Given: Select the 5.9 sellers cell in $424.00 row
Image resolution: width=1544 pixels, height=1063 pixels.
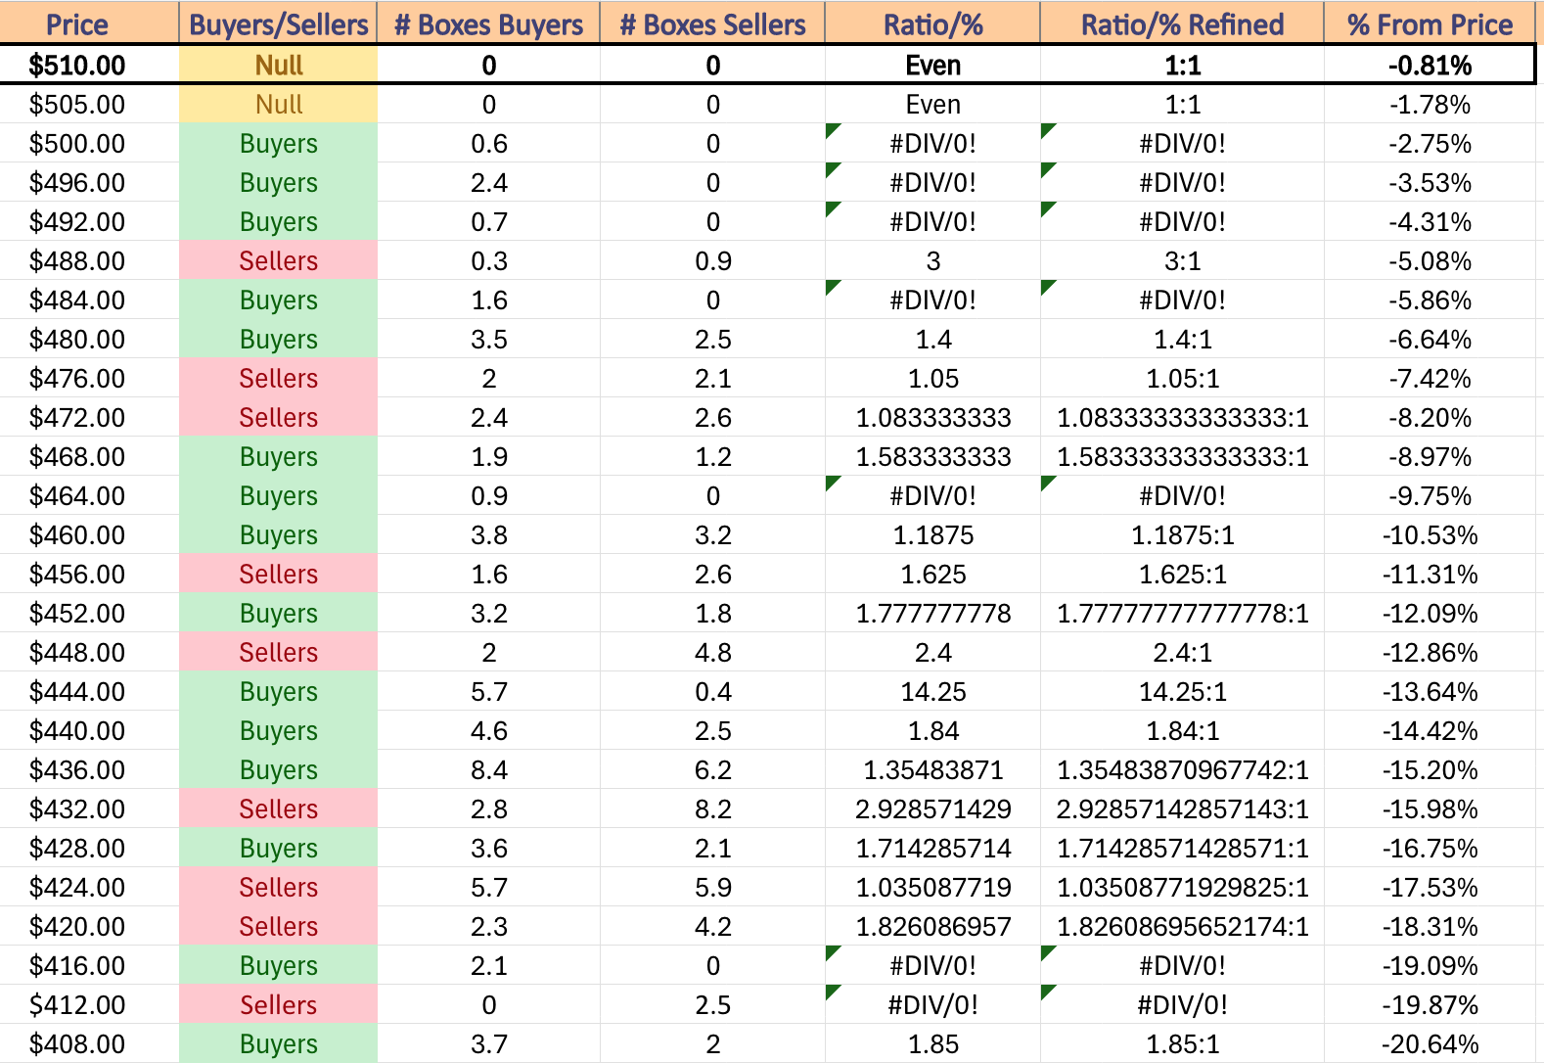Looking at the screenshot, I should tap(712, 887).
